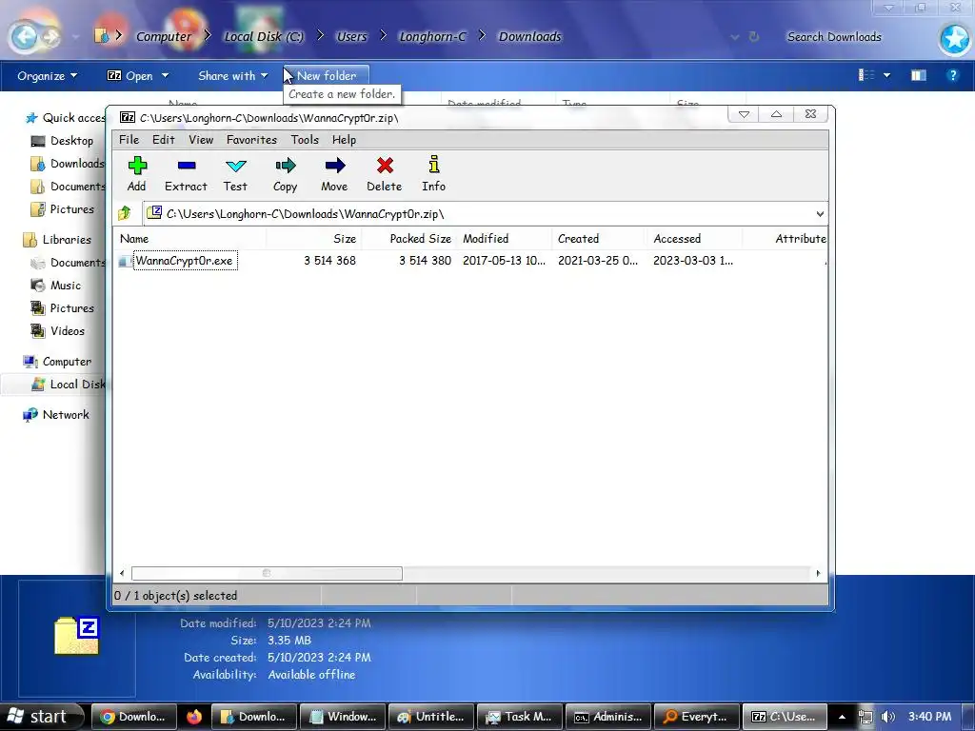Image resolution: width=975 pixels, height=731 pixels.
Task: Switch to Administrator command prompt taskbar item
Action: click(x=608, y=717)
